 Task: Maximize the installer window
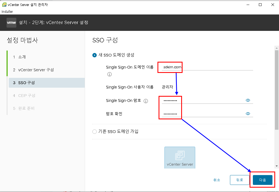pos(260,5)
